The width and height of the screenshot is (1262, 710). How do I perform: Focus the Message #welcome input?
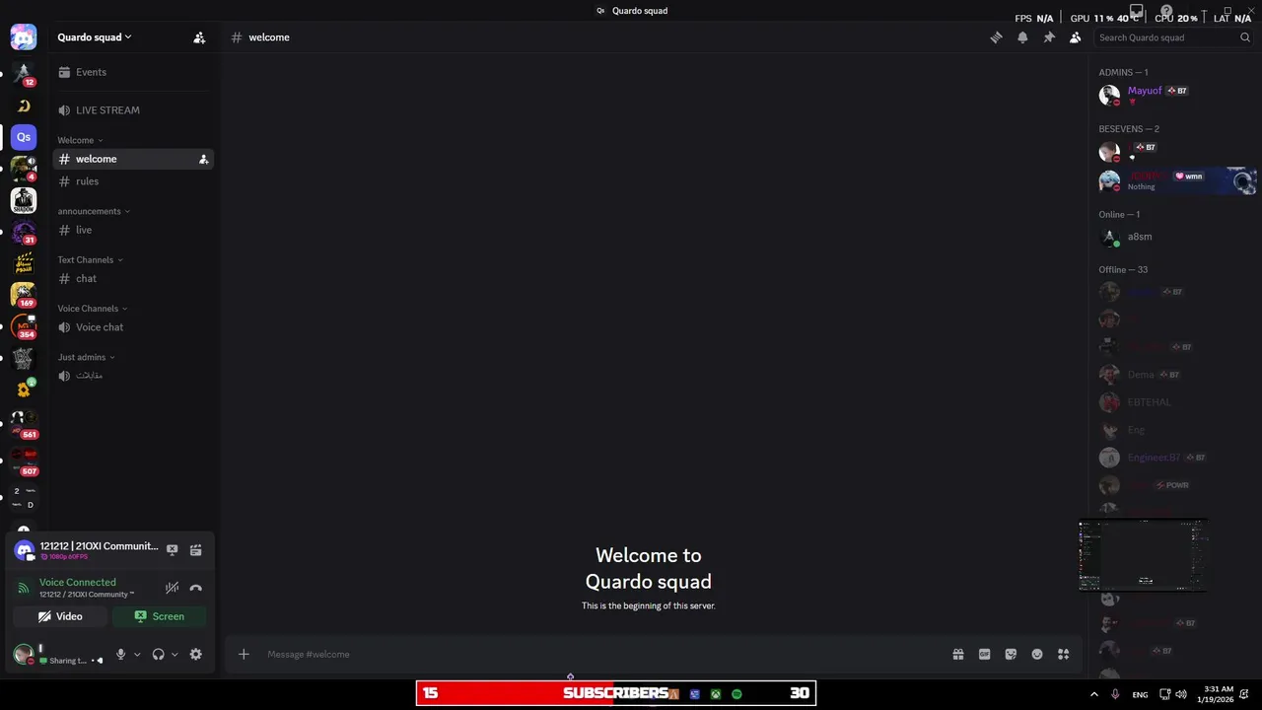click(x=601, y=654)
